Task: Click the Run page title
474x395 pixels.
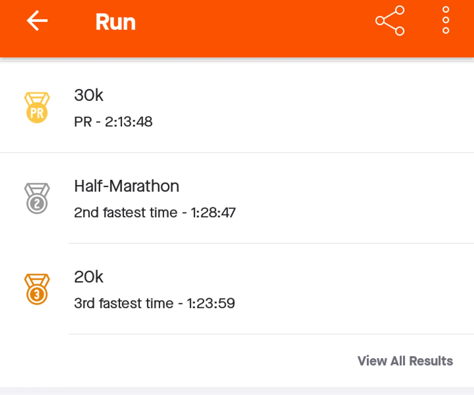Action: (x=116, y=22)
